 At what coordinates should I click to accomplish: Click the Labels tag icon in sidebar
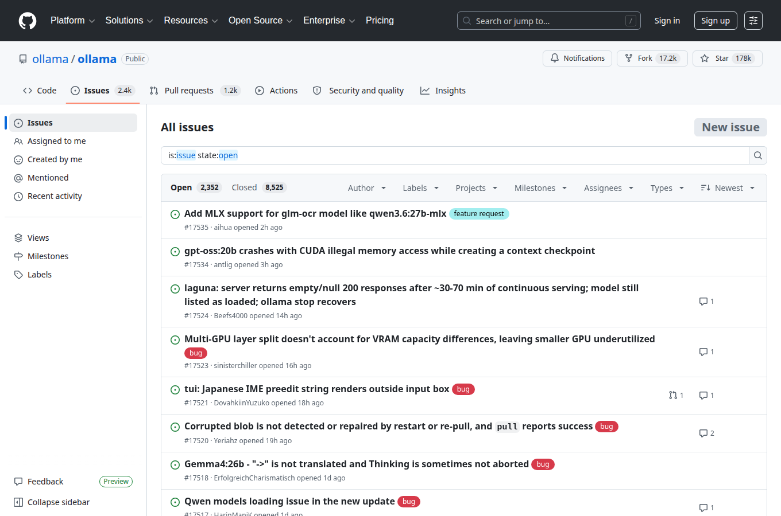click(x=18, y=275)
